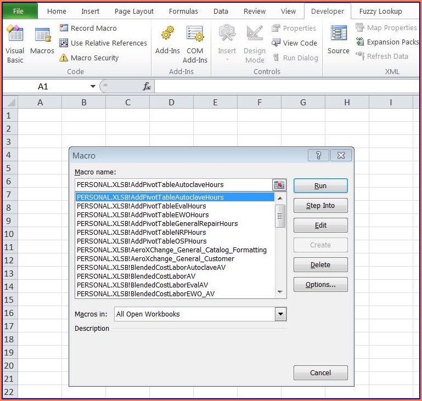Expand the Name Box dropdown arrow

pos(93,86)
